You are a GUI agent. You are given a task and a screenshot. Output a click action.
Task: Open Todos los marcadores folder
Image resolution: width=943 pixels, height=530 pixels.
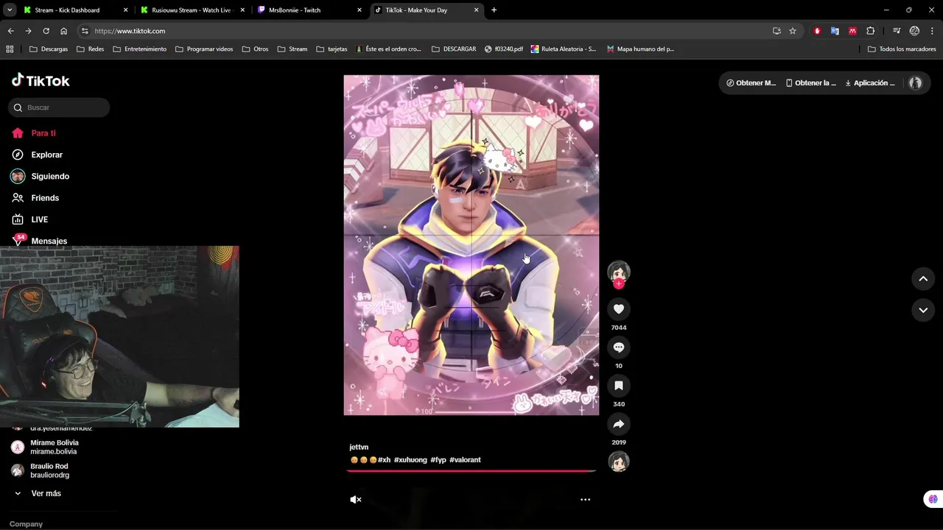pyautogui.click(x=902, y=49)
